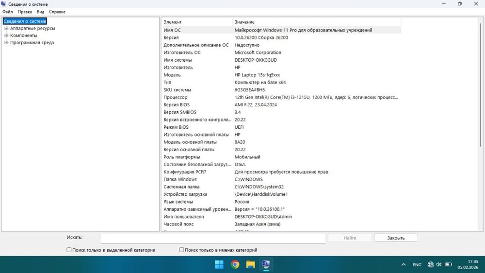The image size is (485, 273).
Task: Select Дополнительное описание ОС row
Action: (x=281, y=45)
